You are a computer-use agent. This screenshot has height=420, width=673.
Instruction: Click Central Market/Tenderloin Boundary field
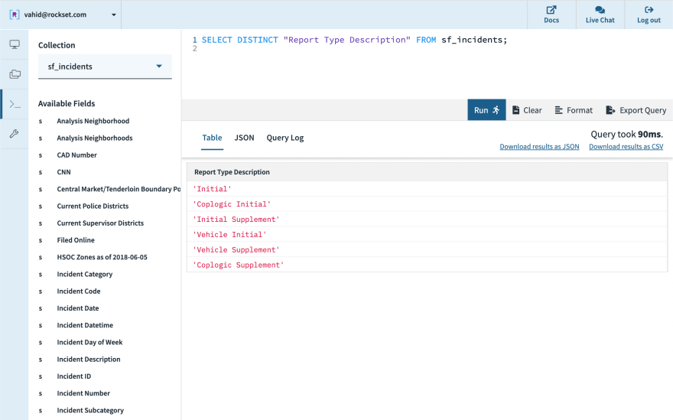119,189
